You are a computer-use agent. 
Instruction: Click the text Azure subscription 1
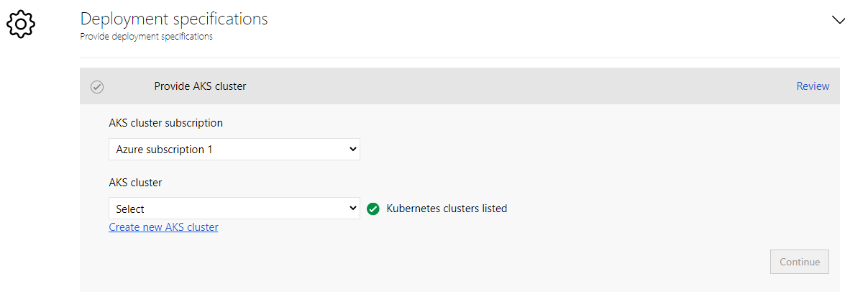(165, 150)
